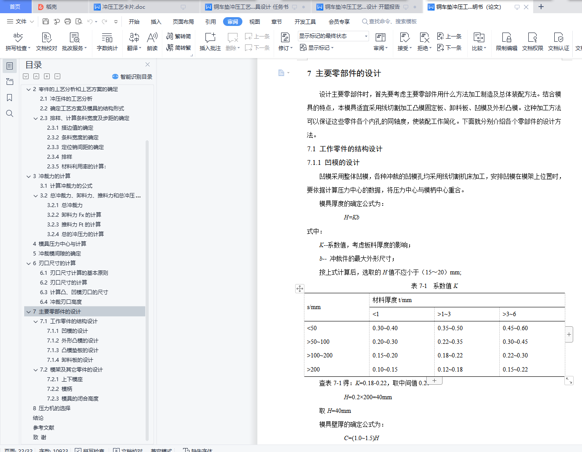Open 文档认证 document certification
This screenshot has width=582, height=452.
[x=559, y=42]
